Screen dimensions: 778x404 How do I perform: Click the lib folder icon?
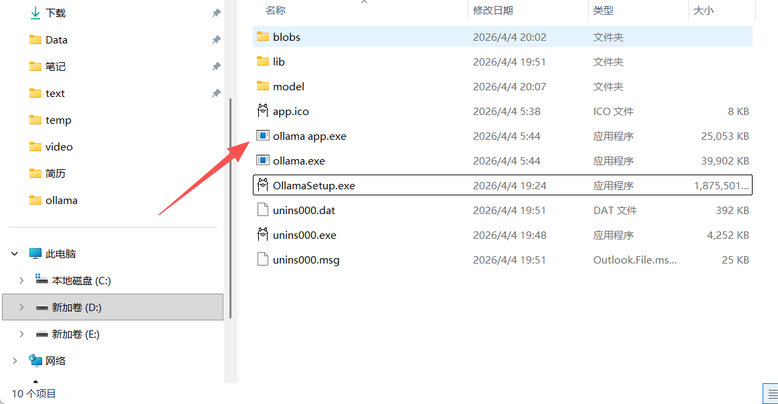262,62
